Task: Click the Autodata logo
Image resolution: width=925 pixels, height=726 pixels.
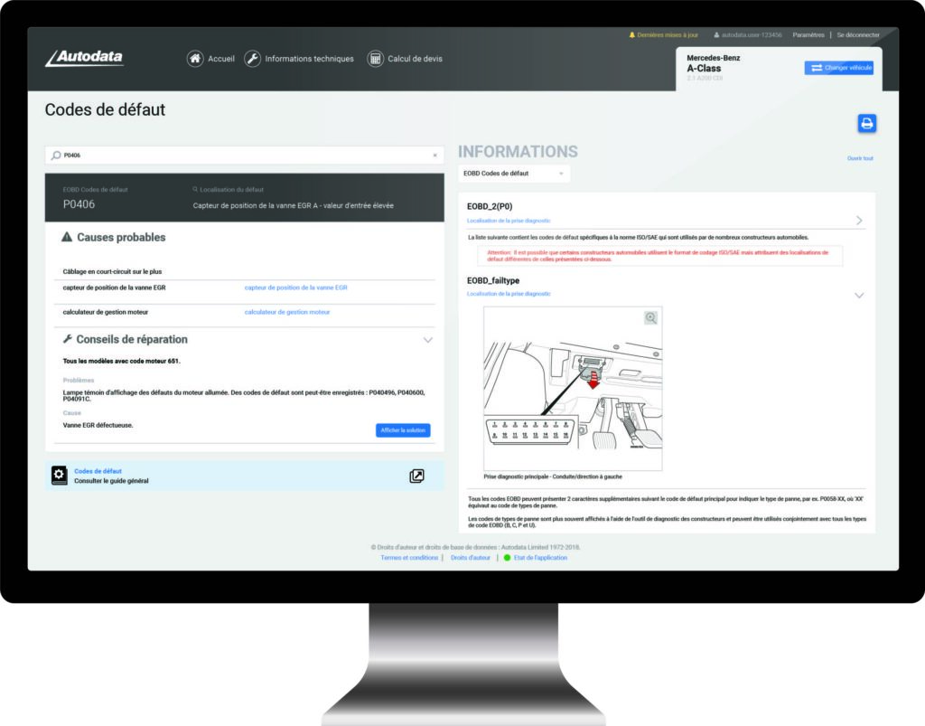Action: (x=84, y=57)
